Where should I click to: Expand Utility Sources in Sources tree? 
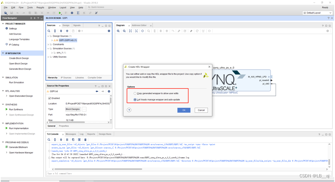pyautogui.click(x=48, y=57)
